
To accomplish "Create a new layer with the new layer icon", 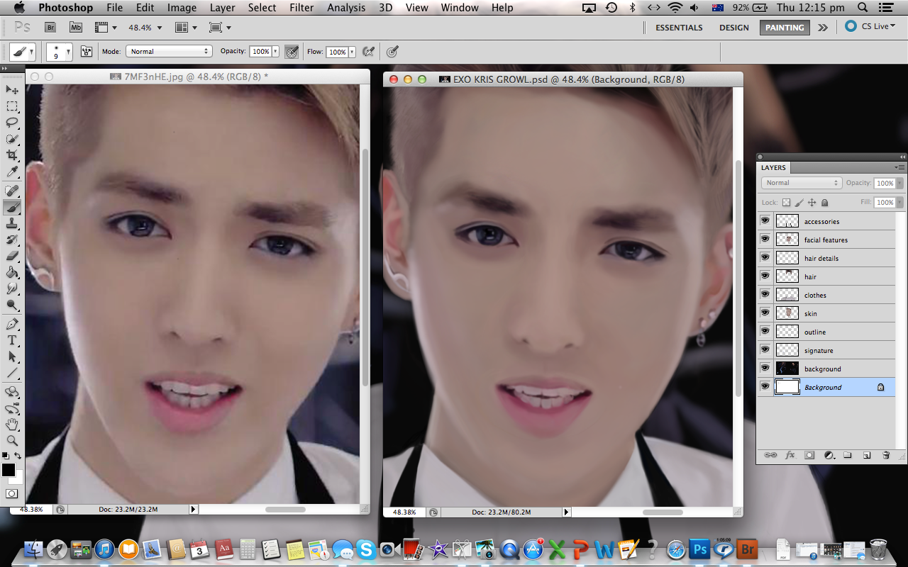I will pos(867,455).
